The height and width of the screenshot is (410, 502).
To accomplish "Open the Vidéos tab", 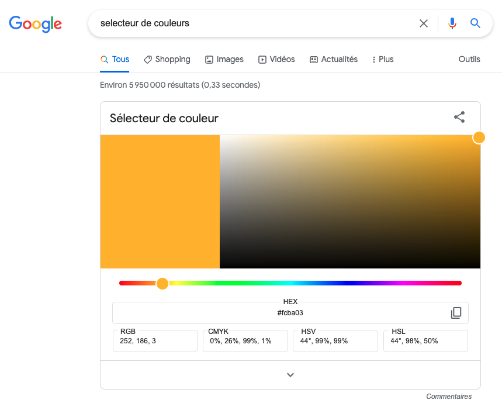I will pos(276,59).
